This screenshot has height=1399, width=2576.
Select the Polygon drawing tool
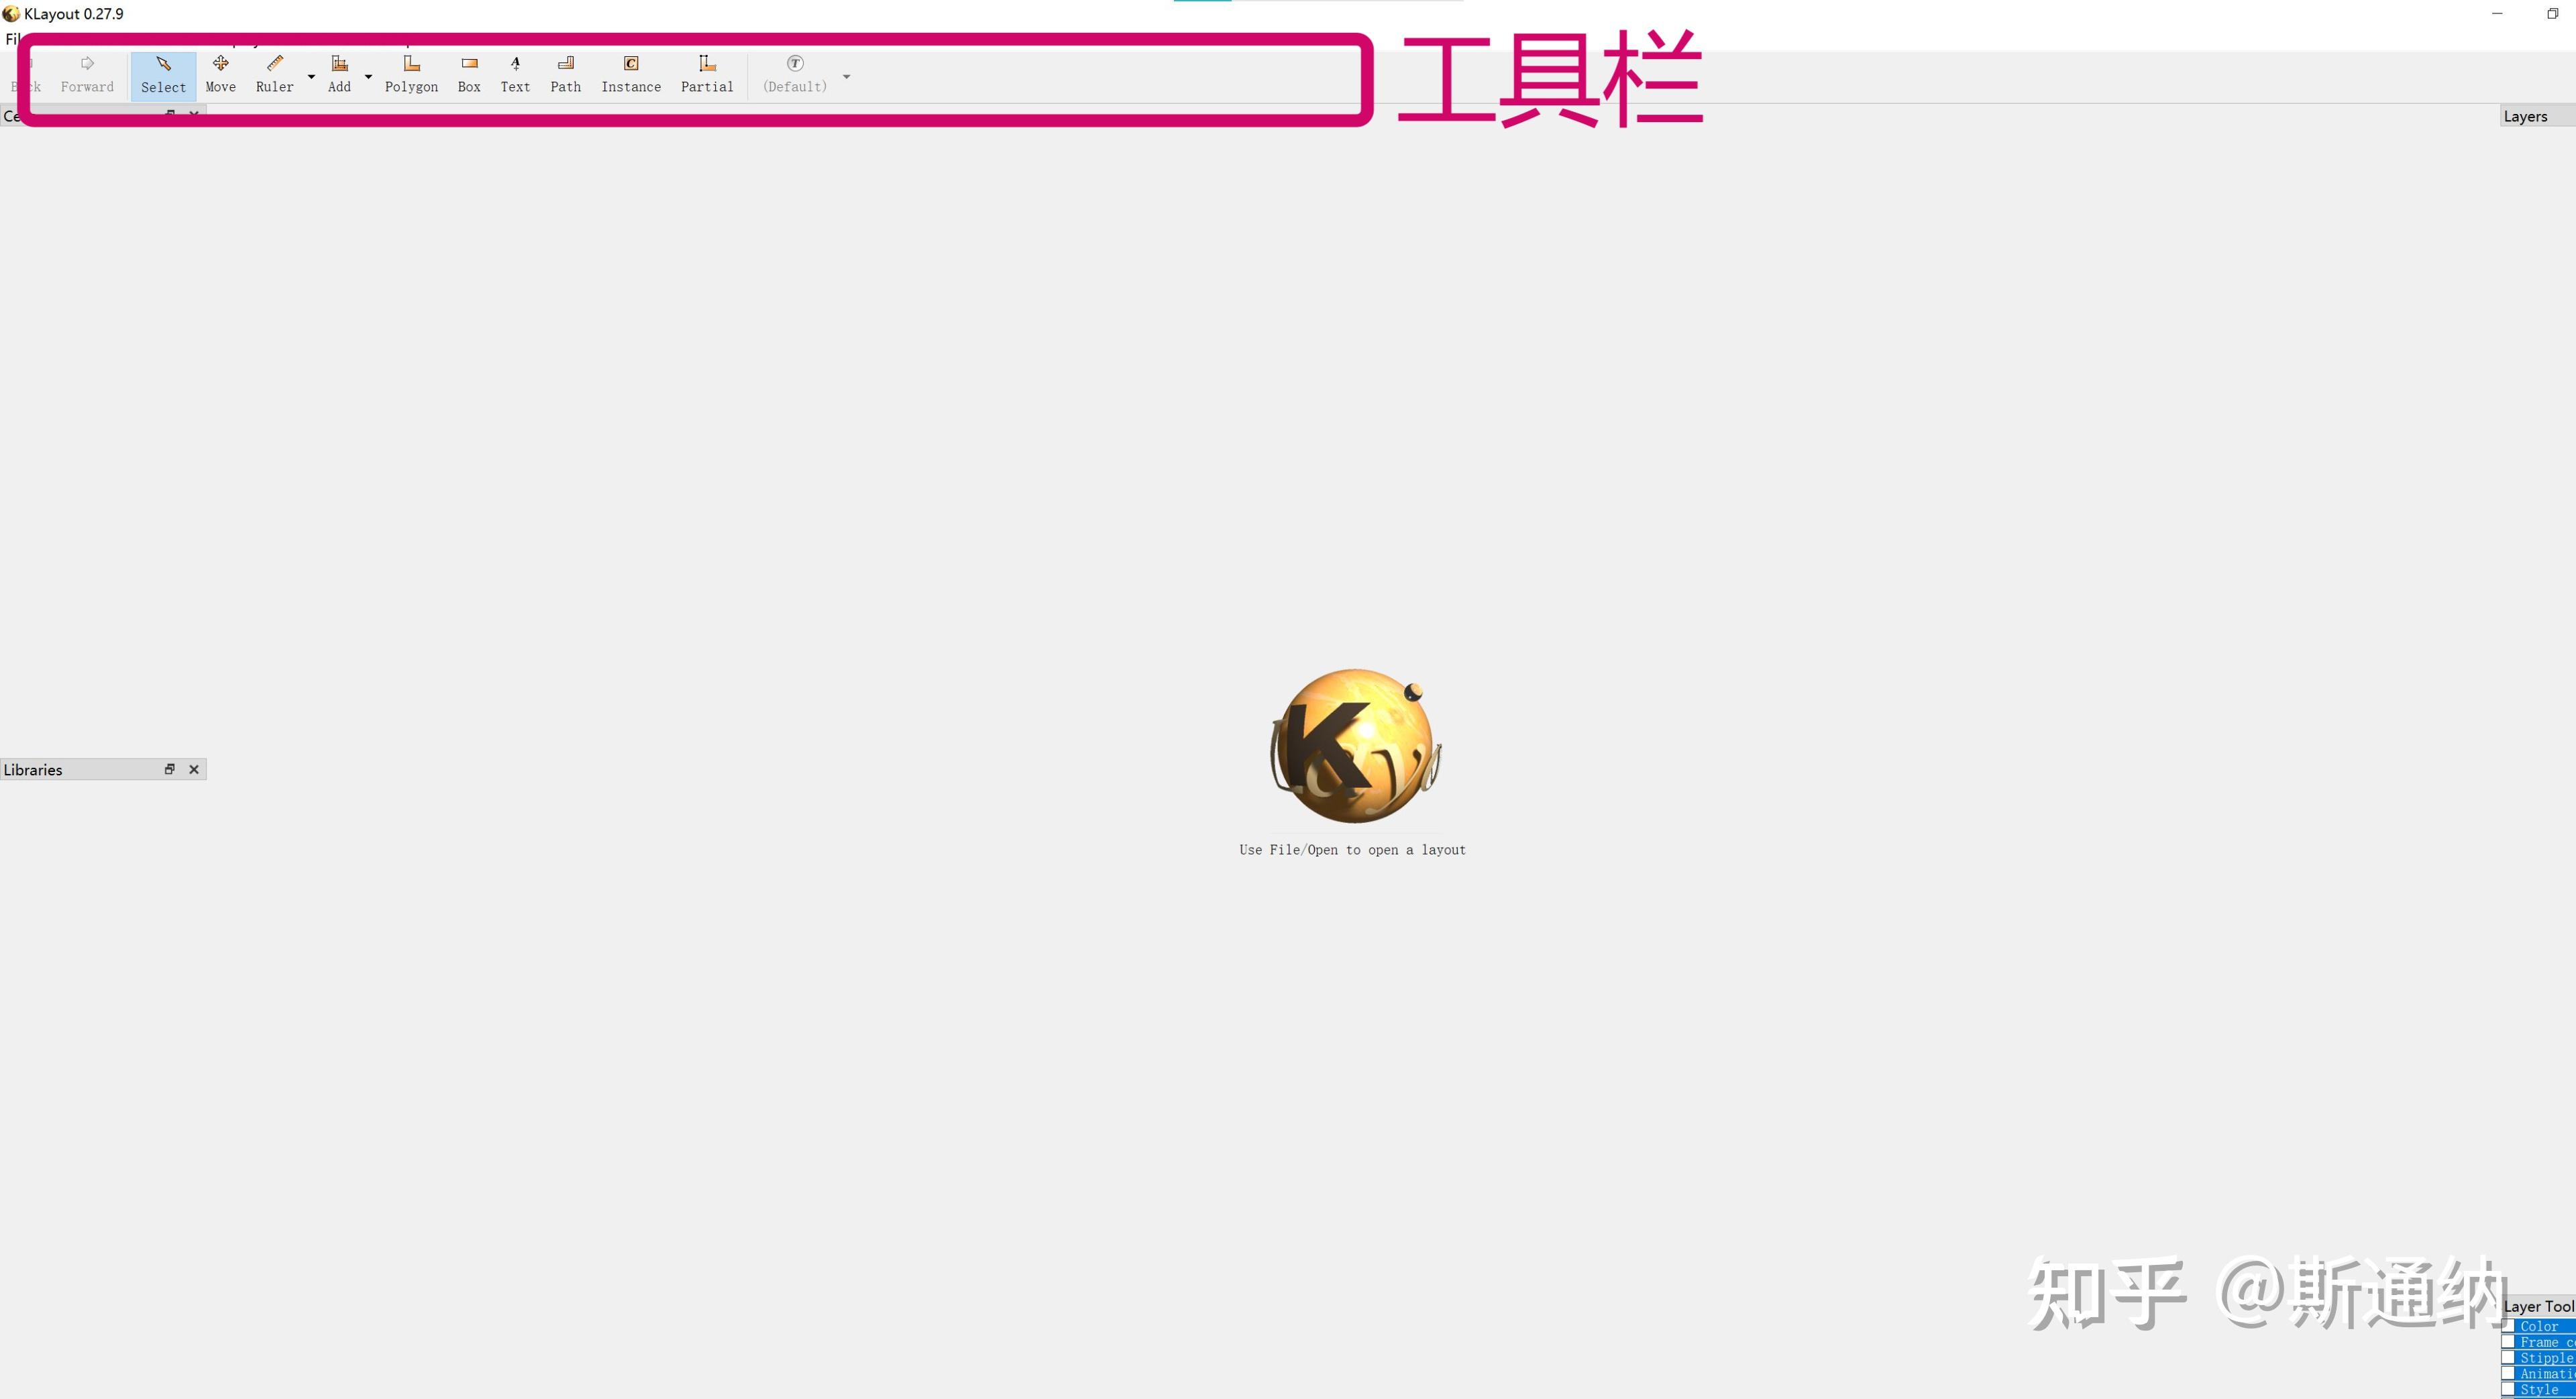(411, 74)
